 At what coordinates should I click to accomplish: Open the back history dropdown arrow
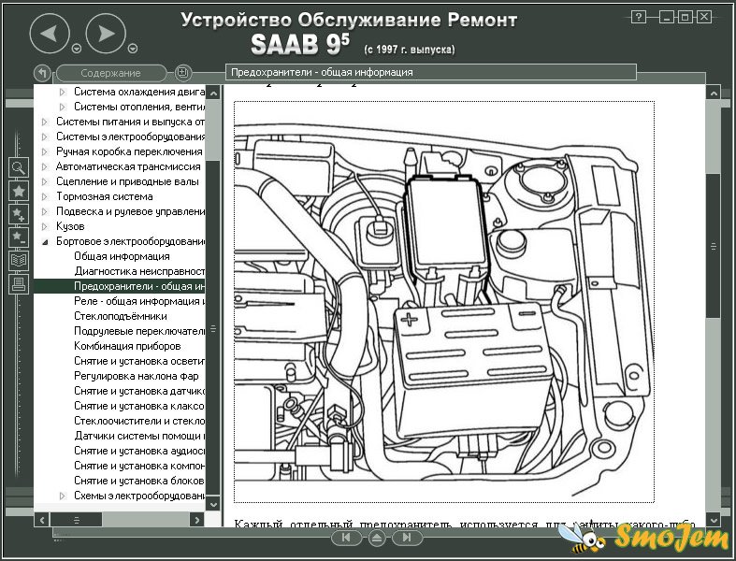coord(77,49)
